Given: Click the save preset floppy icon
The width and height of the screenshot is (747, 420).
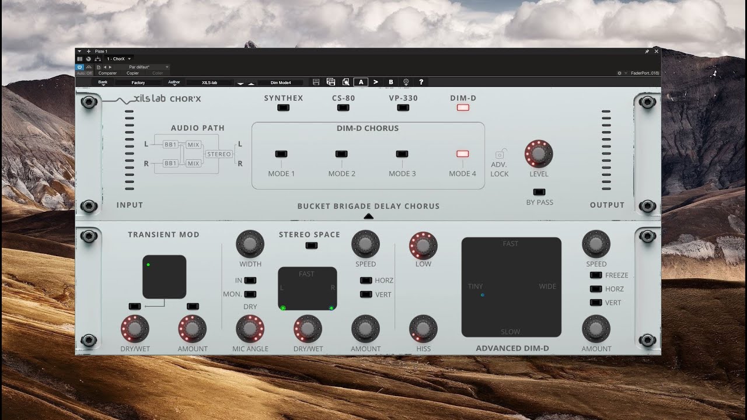Looking at the screenshot, I should [316, 82].
